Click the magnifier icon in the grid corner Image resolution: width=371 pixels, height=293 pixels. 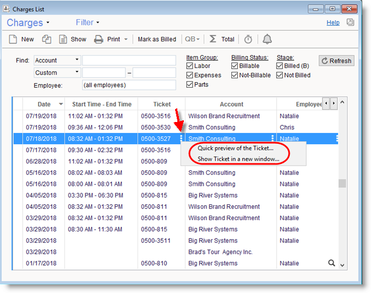(331, 263)
